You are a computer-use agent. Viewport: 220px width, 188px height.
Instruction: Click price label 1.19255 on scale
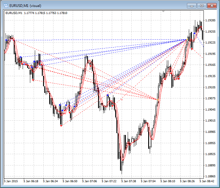coord(210,32)
